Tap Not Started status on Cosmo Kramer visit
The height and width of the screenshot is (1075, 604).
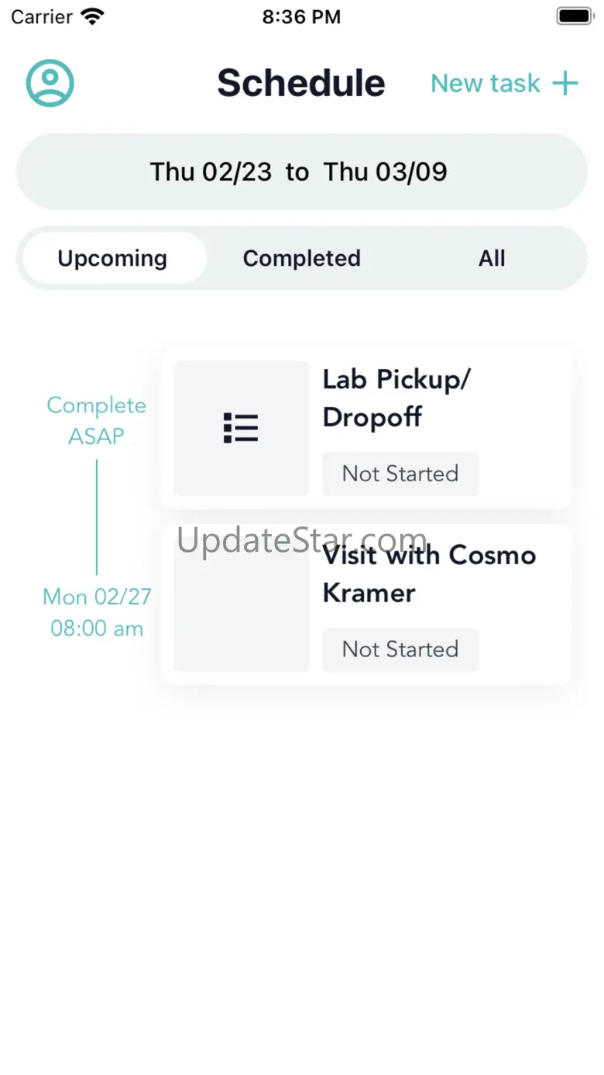click(400, 649)
